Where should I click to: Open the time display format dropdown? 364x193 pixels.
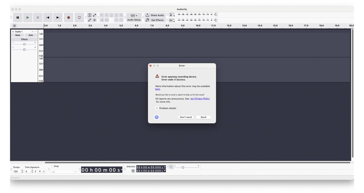[x=121, y=170]
